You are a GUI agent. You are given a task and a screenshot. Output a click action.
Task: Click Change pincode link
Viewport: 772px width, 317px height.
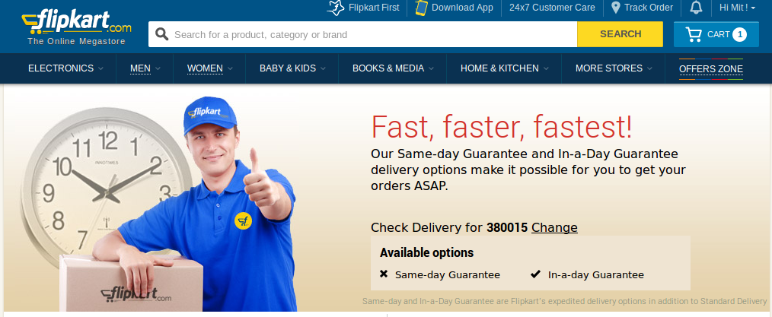pos(554,227)
